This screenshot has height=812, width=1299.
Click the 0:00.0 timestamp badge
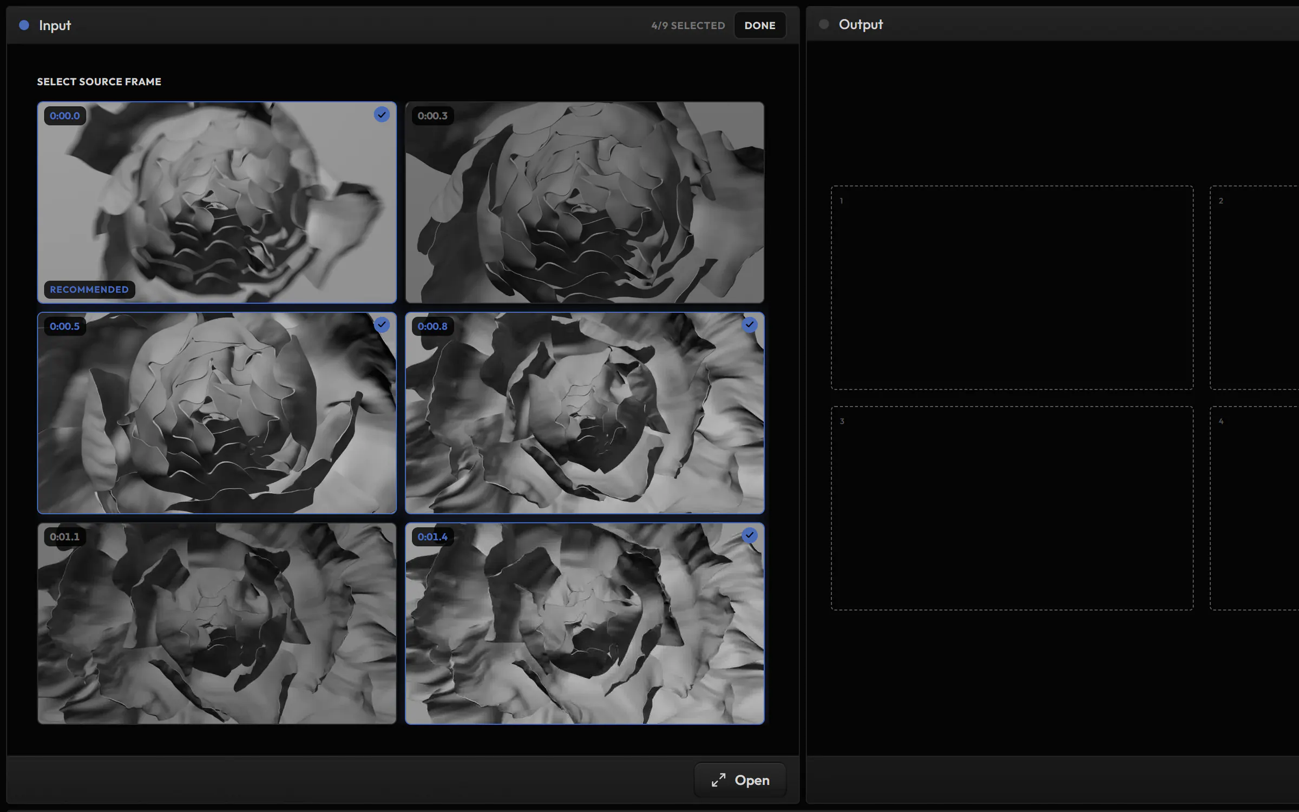tap(65, 116)
